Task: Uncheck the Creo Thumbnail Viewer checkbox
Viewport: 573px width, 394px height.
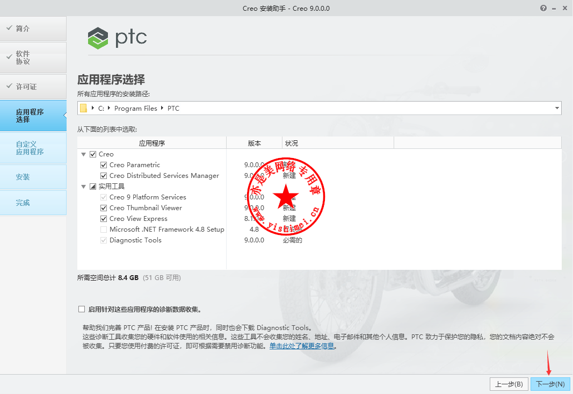Action: [x=104, y=208]
